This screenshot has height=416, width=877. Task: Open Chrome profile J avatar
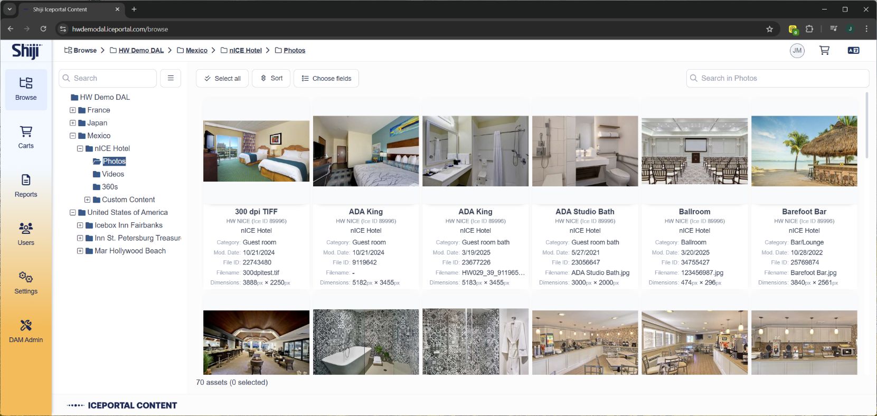(850, 29)
